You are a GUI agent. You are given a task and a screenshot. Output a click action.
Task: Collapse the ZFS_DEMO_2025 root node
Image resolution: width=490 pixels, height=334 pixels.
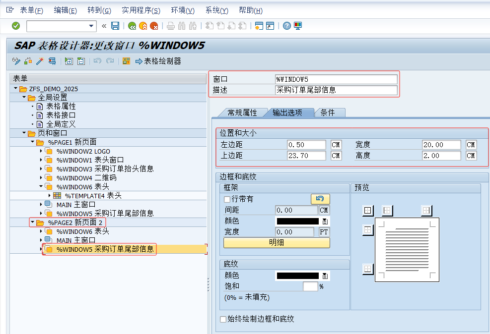click(x=15, y=89)
